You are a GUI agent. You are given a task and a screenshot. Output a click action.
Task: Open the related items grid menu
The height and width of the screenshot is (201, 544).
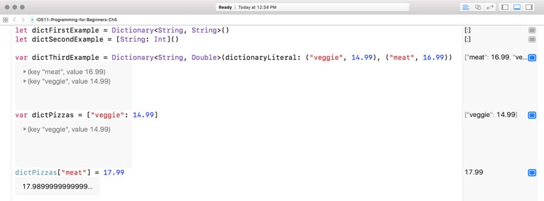(5, 20)
